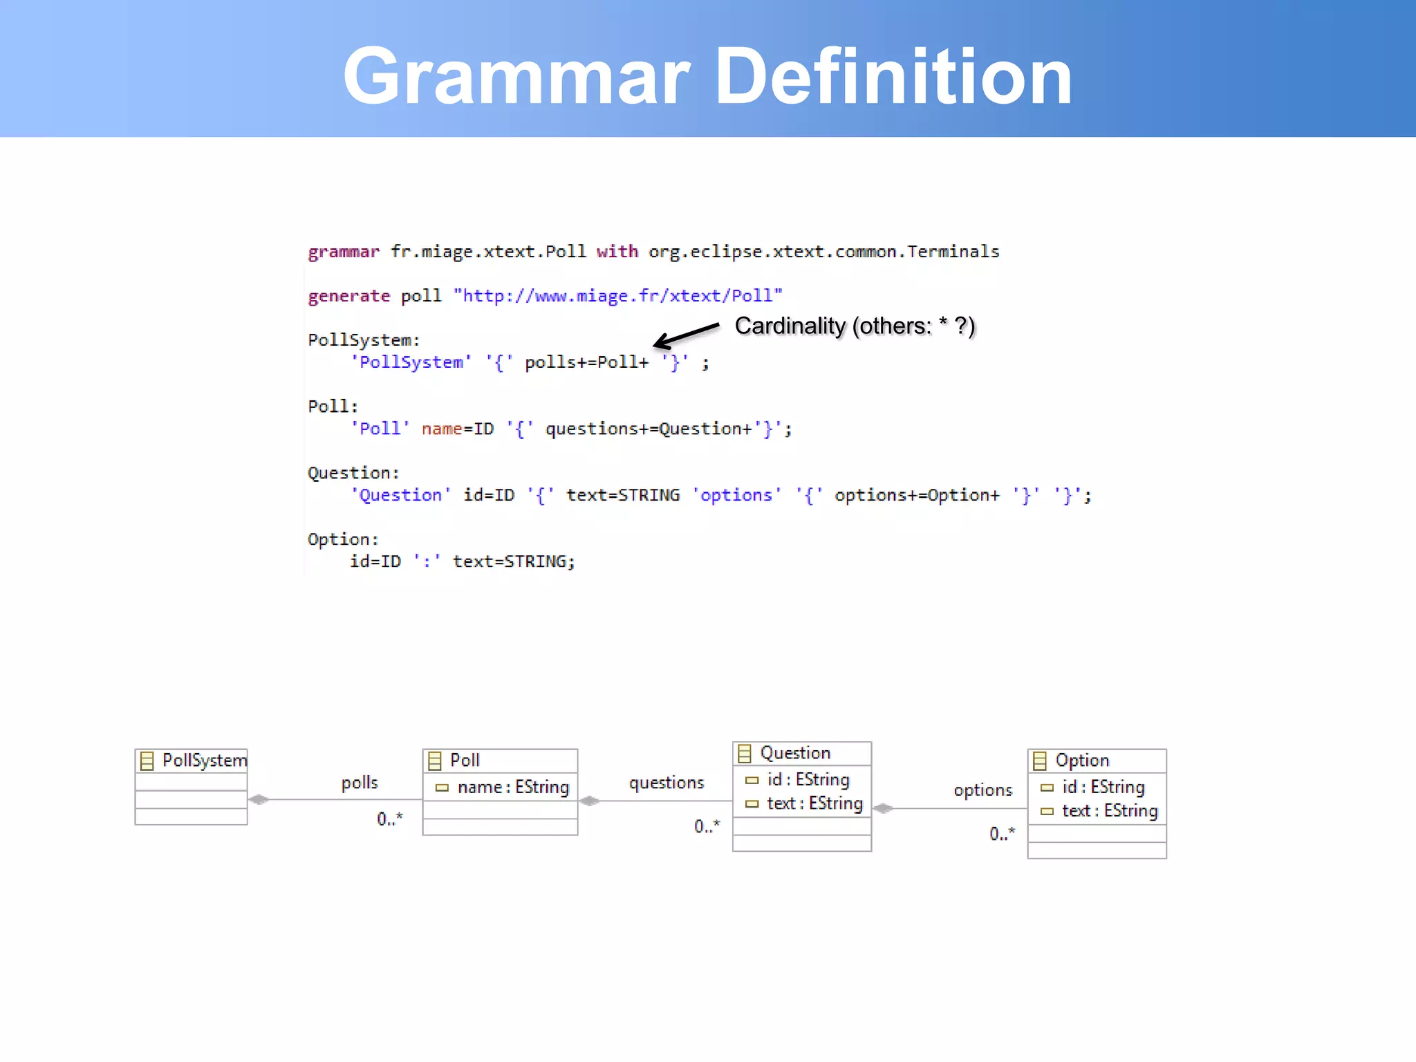Click 'org.eclipse.xtext.common.Terminals' in code

pos(824,251)
